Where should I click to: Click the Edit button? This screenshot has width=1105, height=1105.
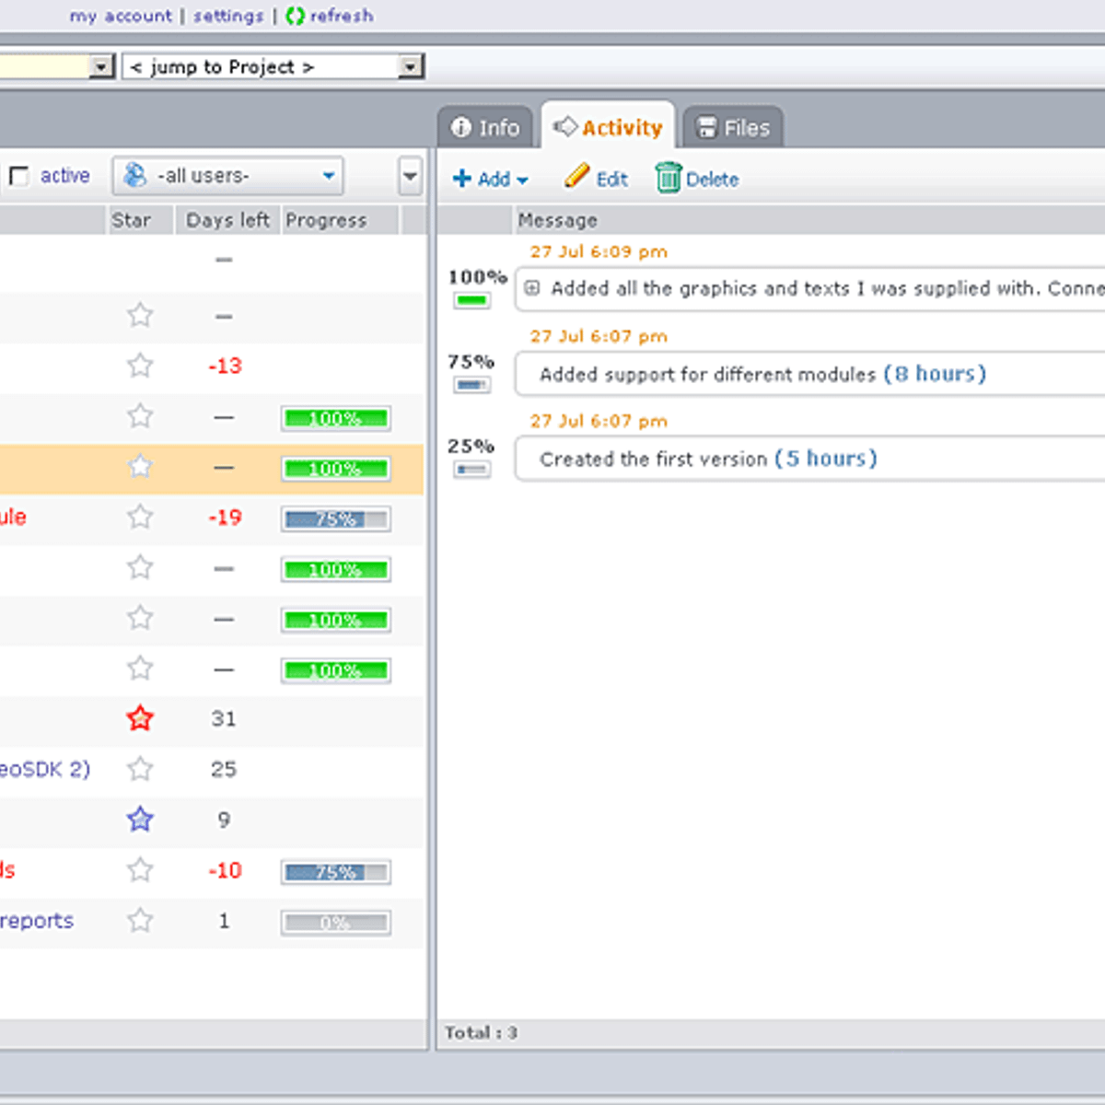coord(596,177)
